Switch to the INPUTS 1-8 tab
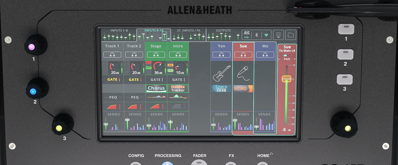The image size is (398, 165). pyautogui.click(x=119, y=34)
